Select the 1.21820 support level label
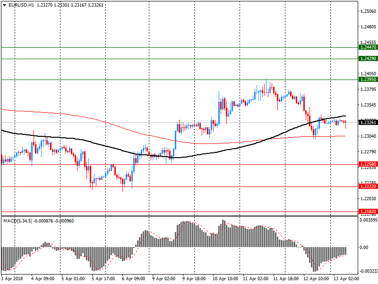The width and height of the screenshot is (378, 284). (x=368, y=212)
